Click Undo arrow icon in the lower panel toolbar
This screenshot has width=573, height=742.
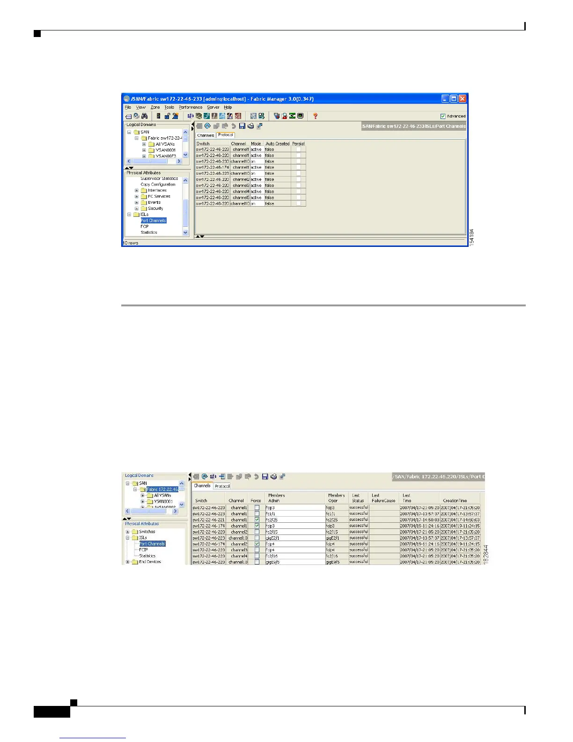(256, 477)
